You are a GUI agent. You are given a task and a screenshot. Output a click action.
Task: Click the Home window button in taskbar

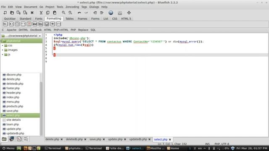pyautogui.click(x=173, y=148)
